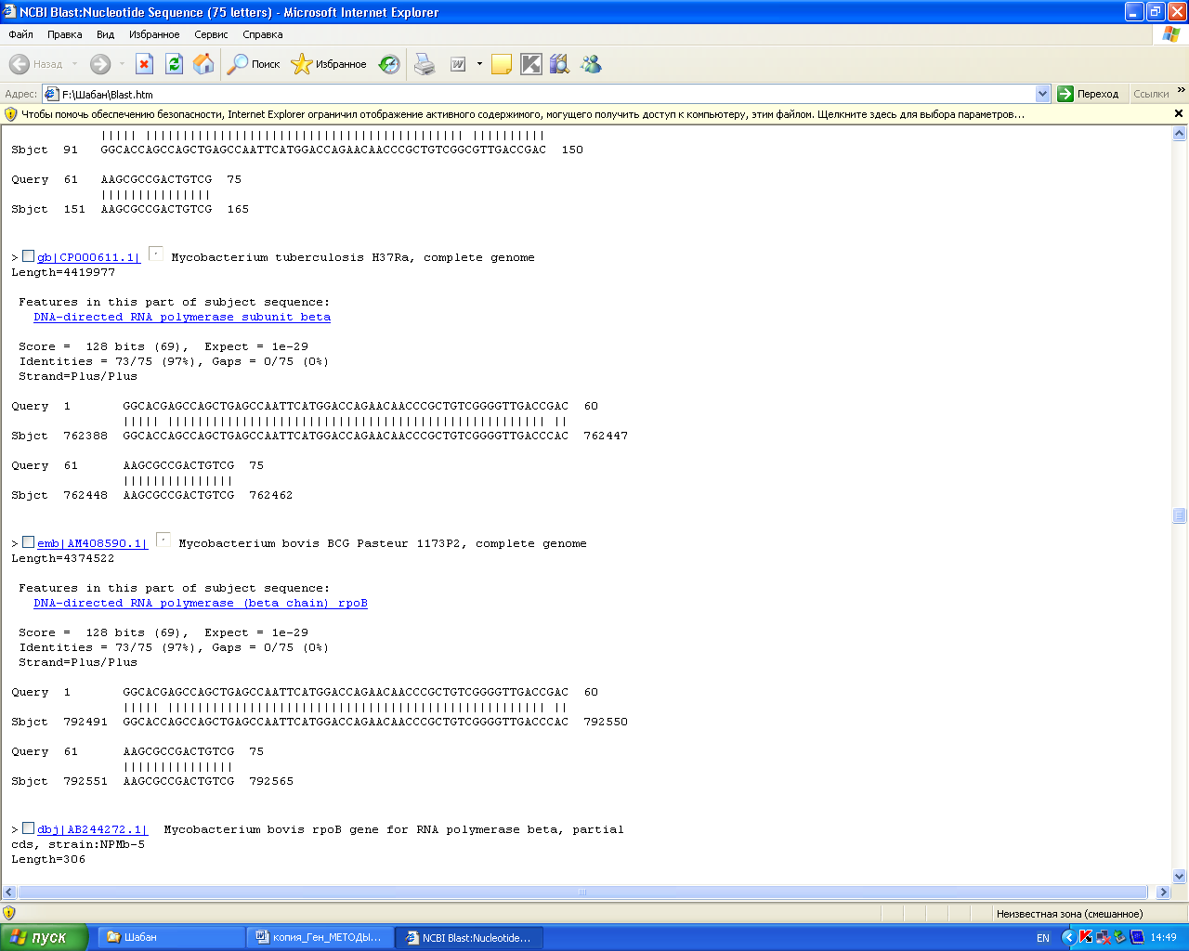Click the horizontal scrollbar thumb
This screenshot has width=1189, height=951.
[x=582, y=892]
